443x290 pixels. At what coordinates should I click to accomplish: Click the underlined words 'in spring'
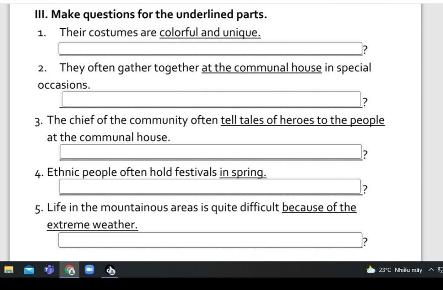coord(243,172)
